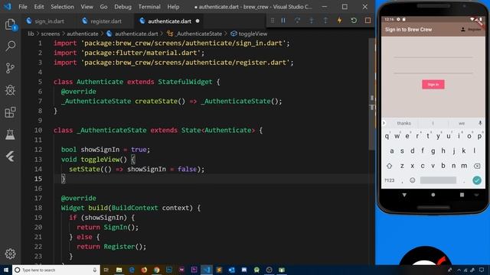
Task: Tap Android home navigation circle
Action: point(433,195)
